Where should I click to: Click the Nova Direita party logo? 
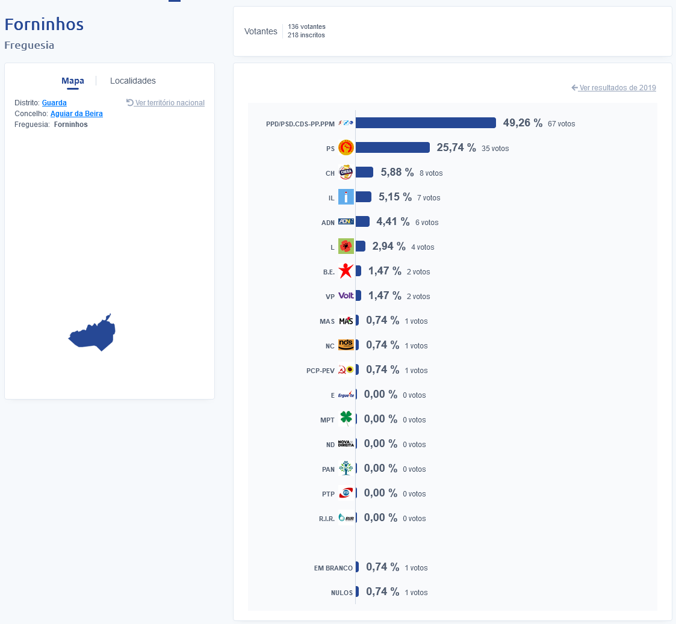pos(346,444)
